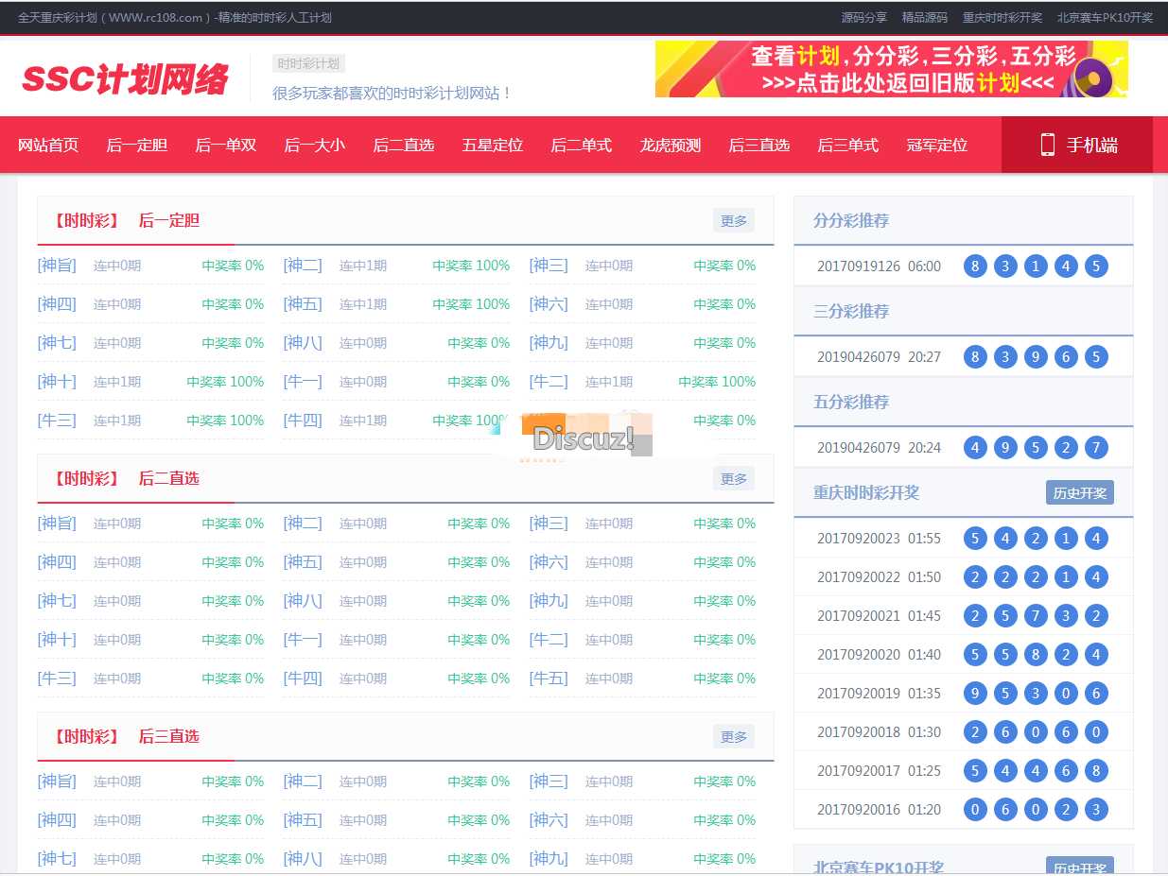The height and width of the screenshot is (876, 1168).
Task: Open [神六] plan in 后三直选 section
Action: (549, 820)
